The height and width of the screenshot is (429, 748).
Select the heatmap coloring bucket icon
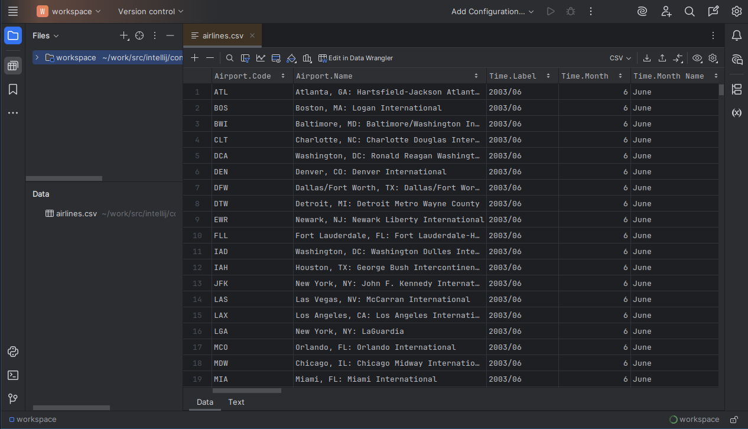coord(291,57)
